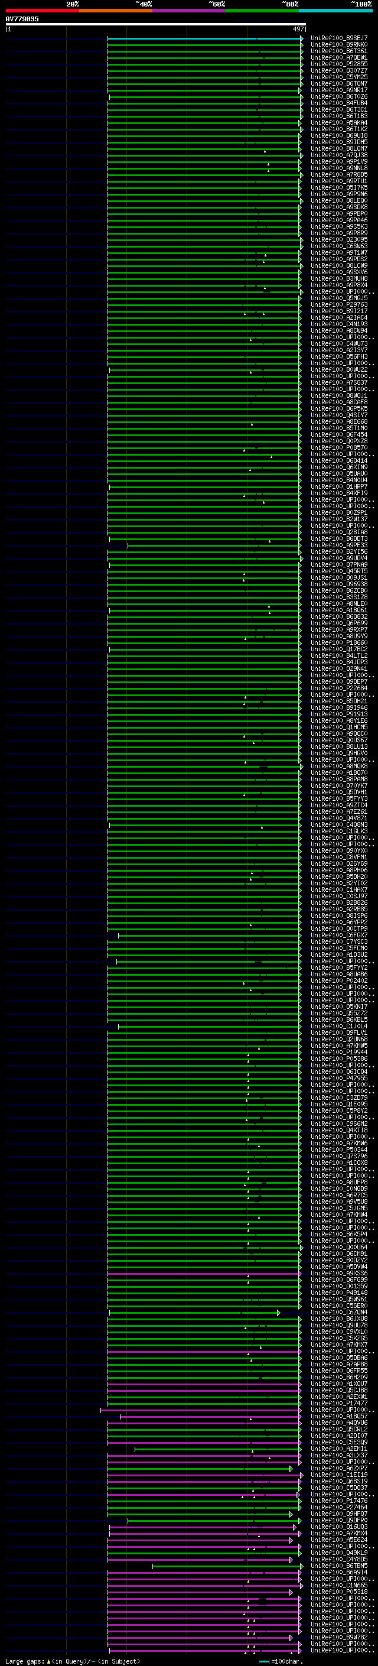Click the purple alignment bar for UniRef100_P05318
378x1666 pixels.
pyautogui.click(x=200, y=1592)
